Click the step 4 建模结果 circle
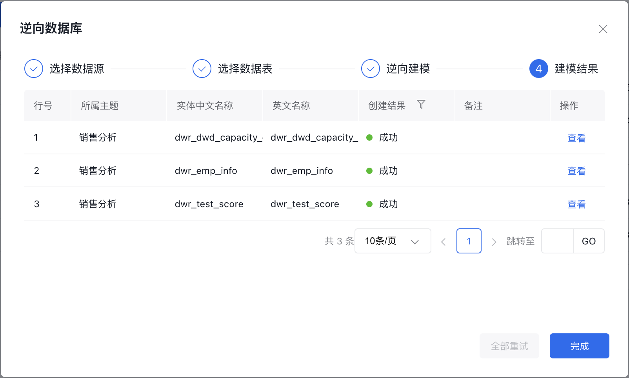 tap(538, 69)
